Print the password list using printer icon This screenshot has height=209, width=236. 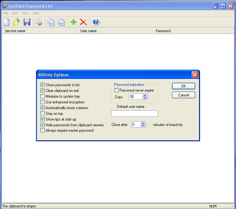click(x=39, y=22)
